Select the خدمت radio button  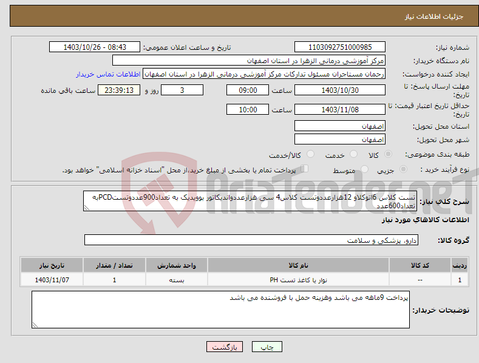(353, 154)
